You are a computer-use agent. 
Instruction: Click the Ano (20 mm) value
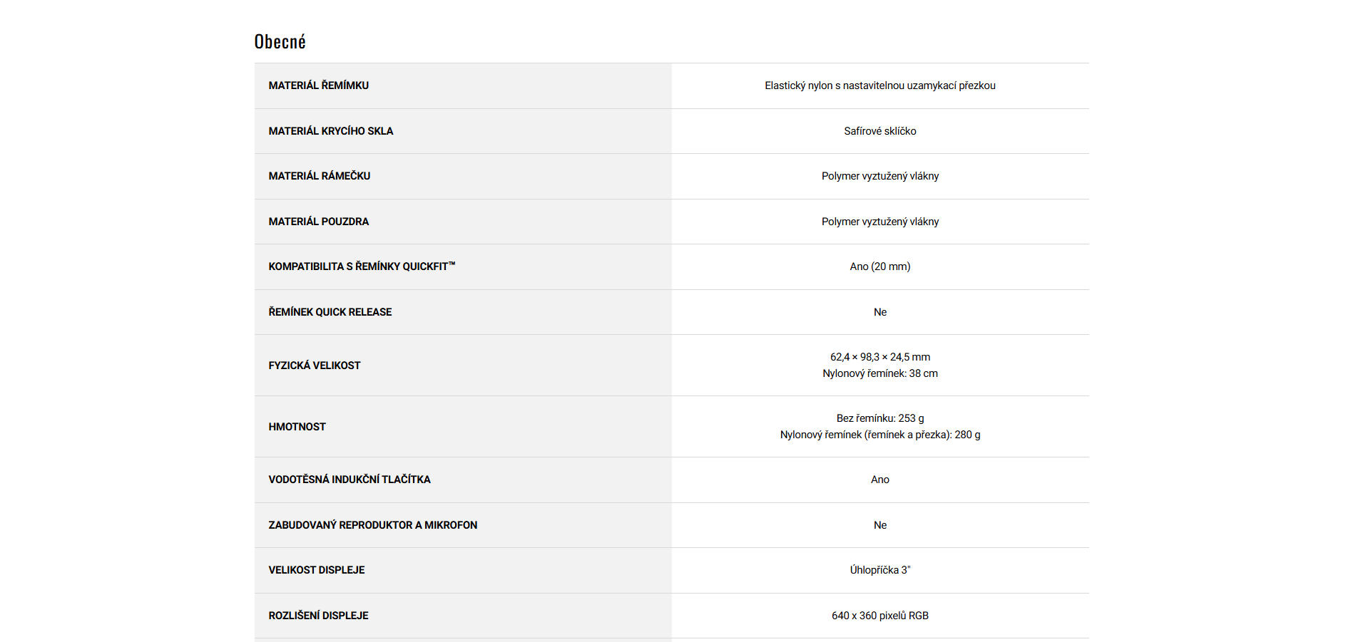pos(880,266)
